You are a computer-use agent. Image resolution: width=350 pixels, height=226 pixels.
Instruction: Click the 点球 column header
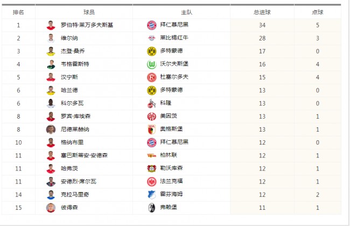pos(317,12)
